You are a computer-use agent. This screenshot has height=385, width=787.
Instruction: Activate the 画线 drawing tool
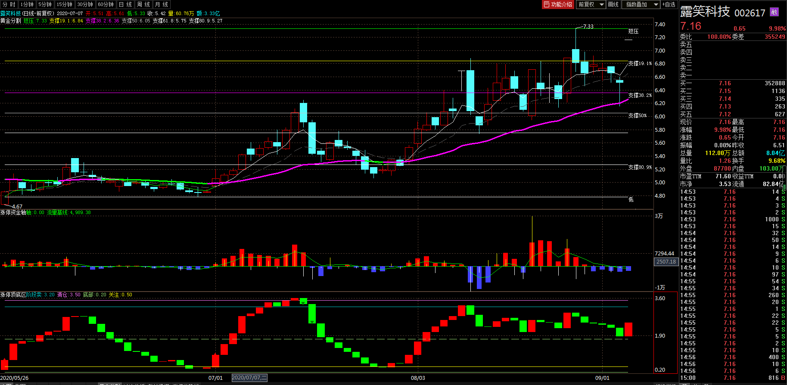[x=613, y=4]
